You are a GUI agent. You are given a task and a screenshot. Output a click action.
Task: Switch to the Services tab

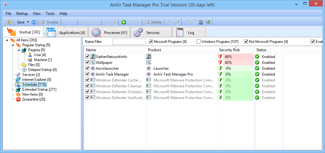point(151,33)
